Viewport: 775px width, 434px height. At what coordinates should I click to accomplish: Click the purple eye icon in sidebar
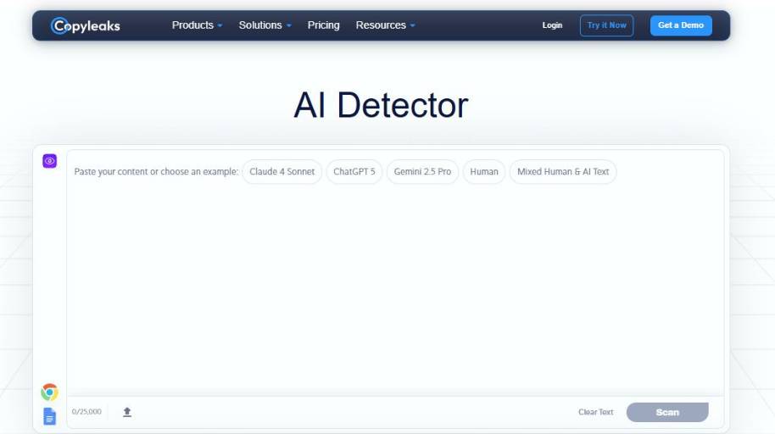tap(50, 161)
